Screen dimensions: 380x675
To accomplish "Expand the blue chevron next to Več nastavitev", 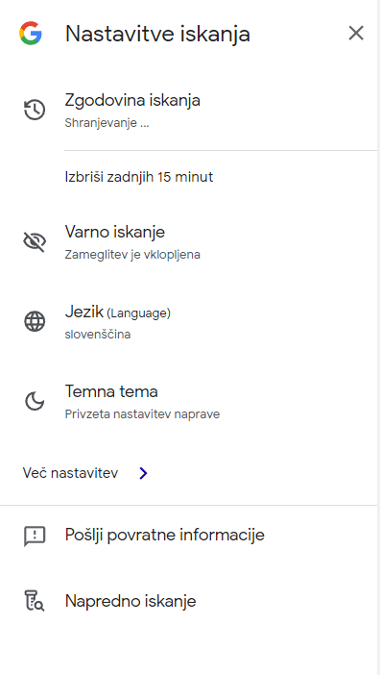I will (x=144, y=473).
